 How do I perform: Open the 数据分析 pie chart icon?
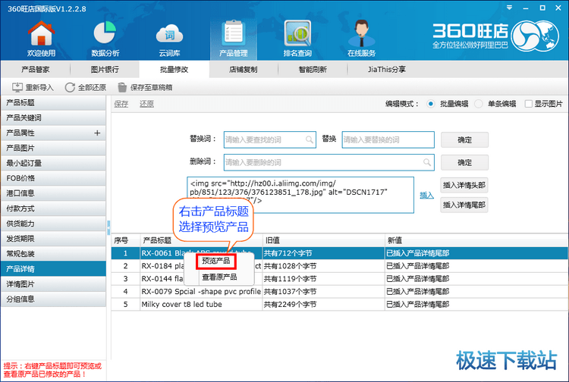(105, 33)
